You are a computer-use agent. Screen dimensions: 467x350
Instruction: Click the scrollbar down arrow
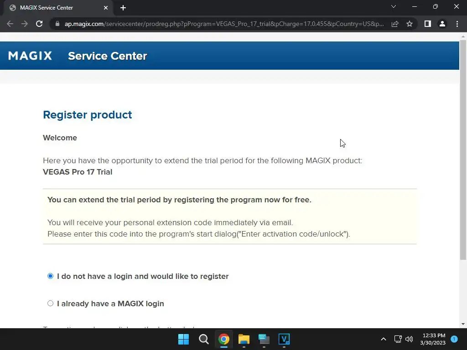click(463, 324)
